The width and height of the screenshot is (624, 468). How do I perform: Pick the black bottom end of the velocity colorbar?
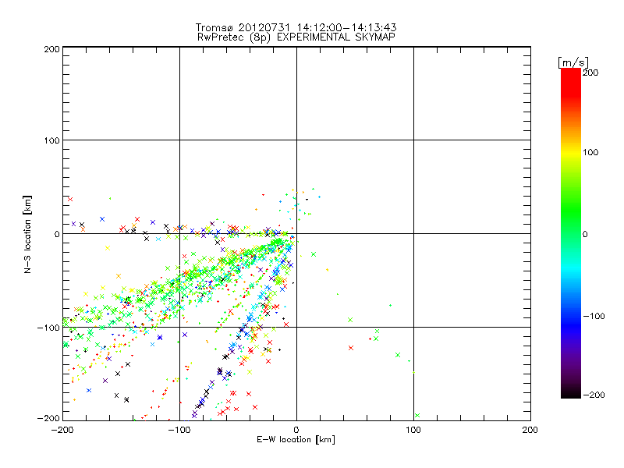coord(571,393)
